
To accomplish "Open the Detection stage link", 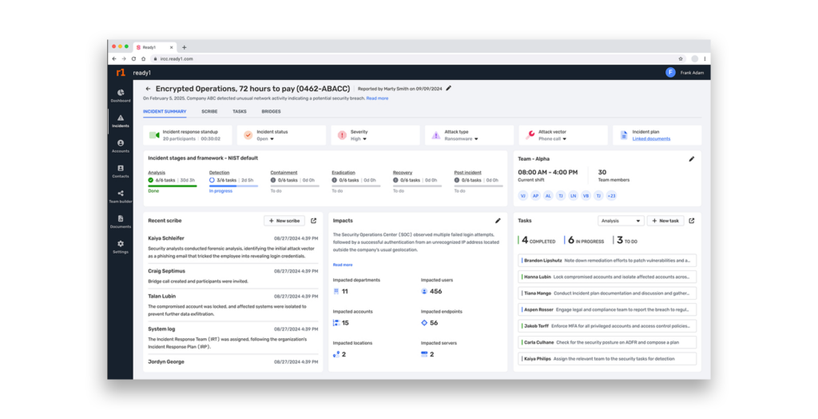I will pyautogui.click(x=219, y=173).
